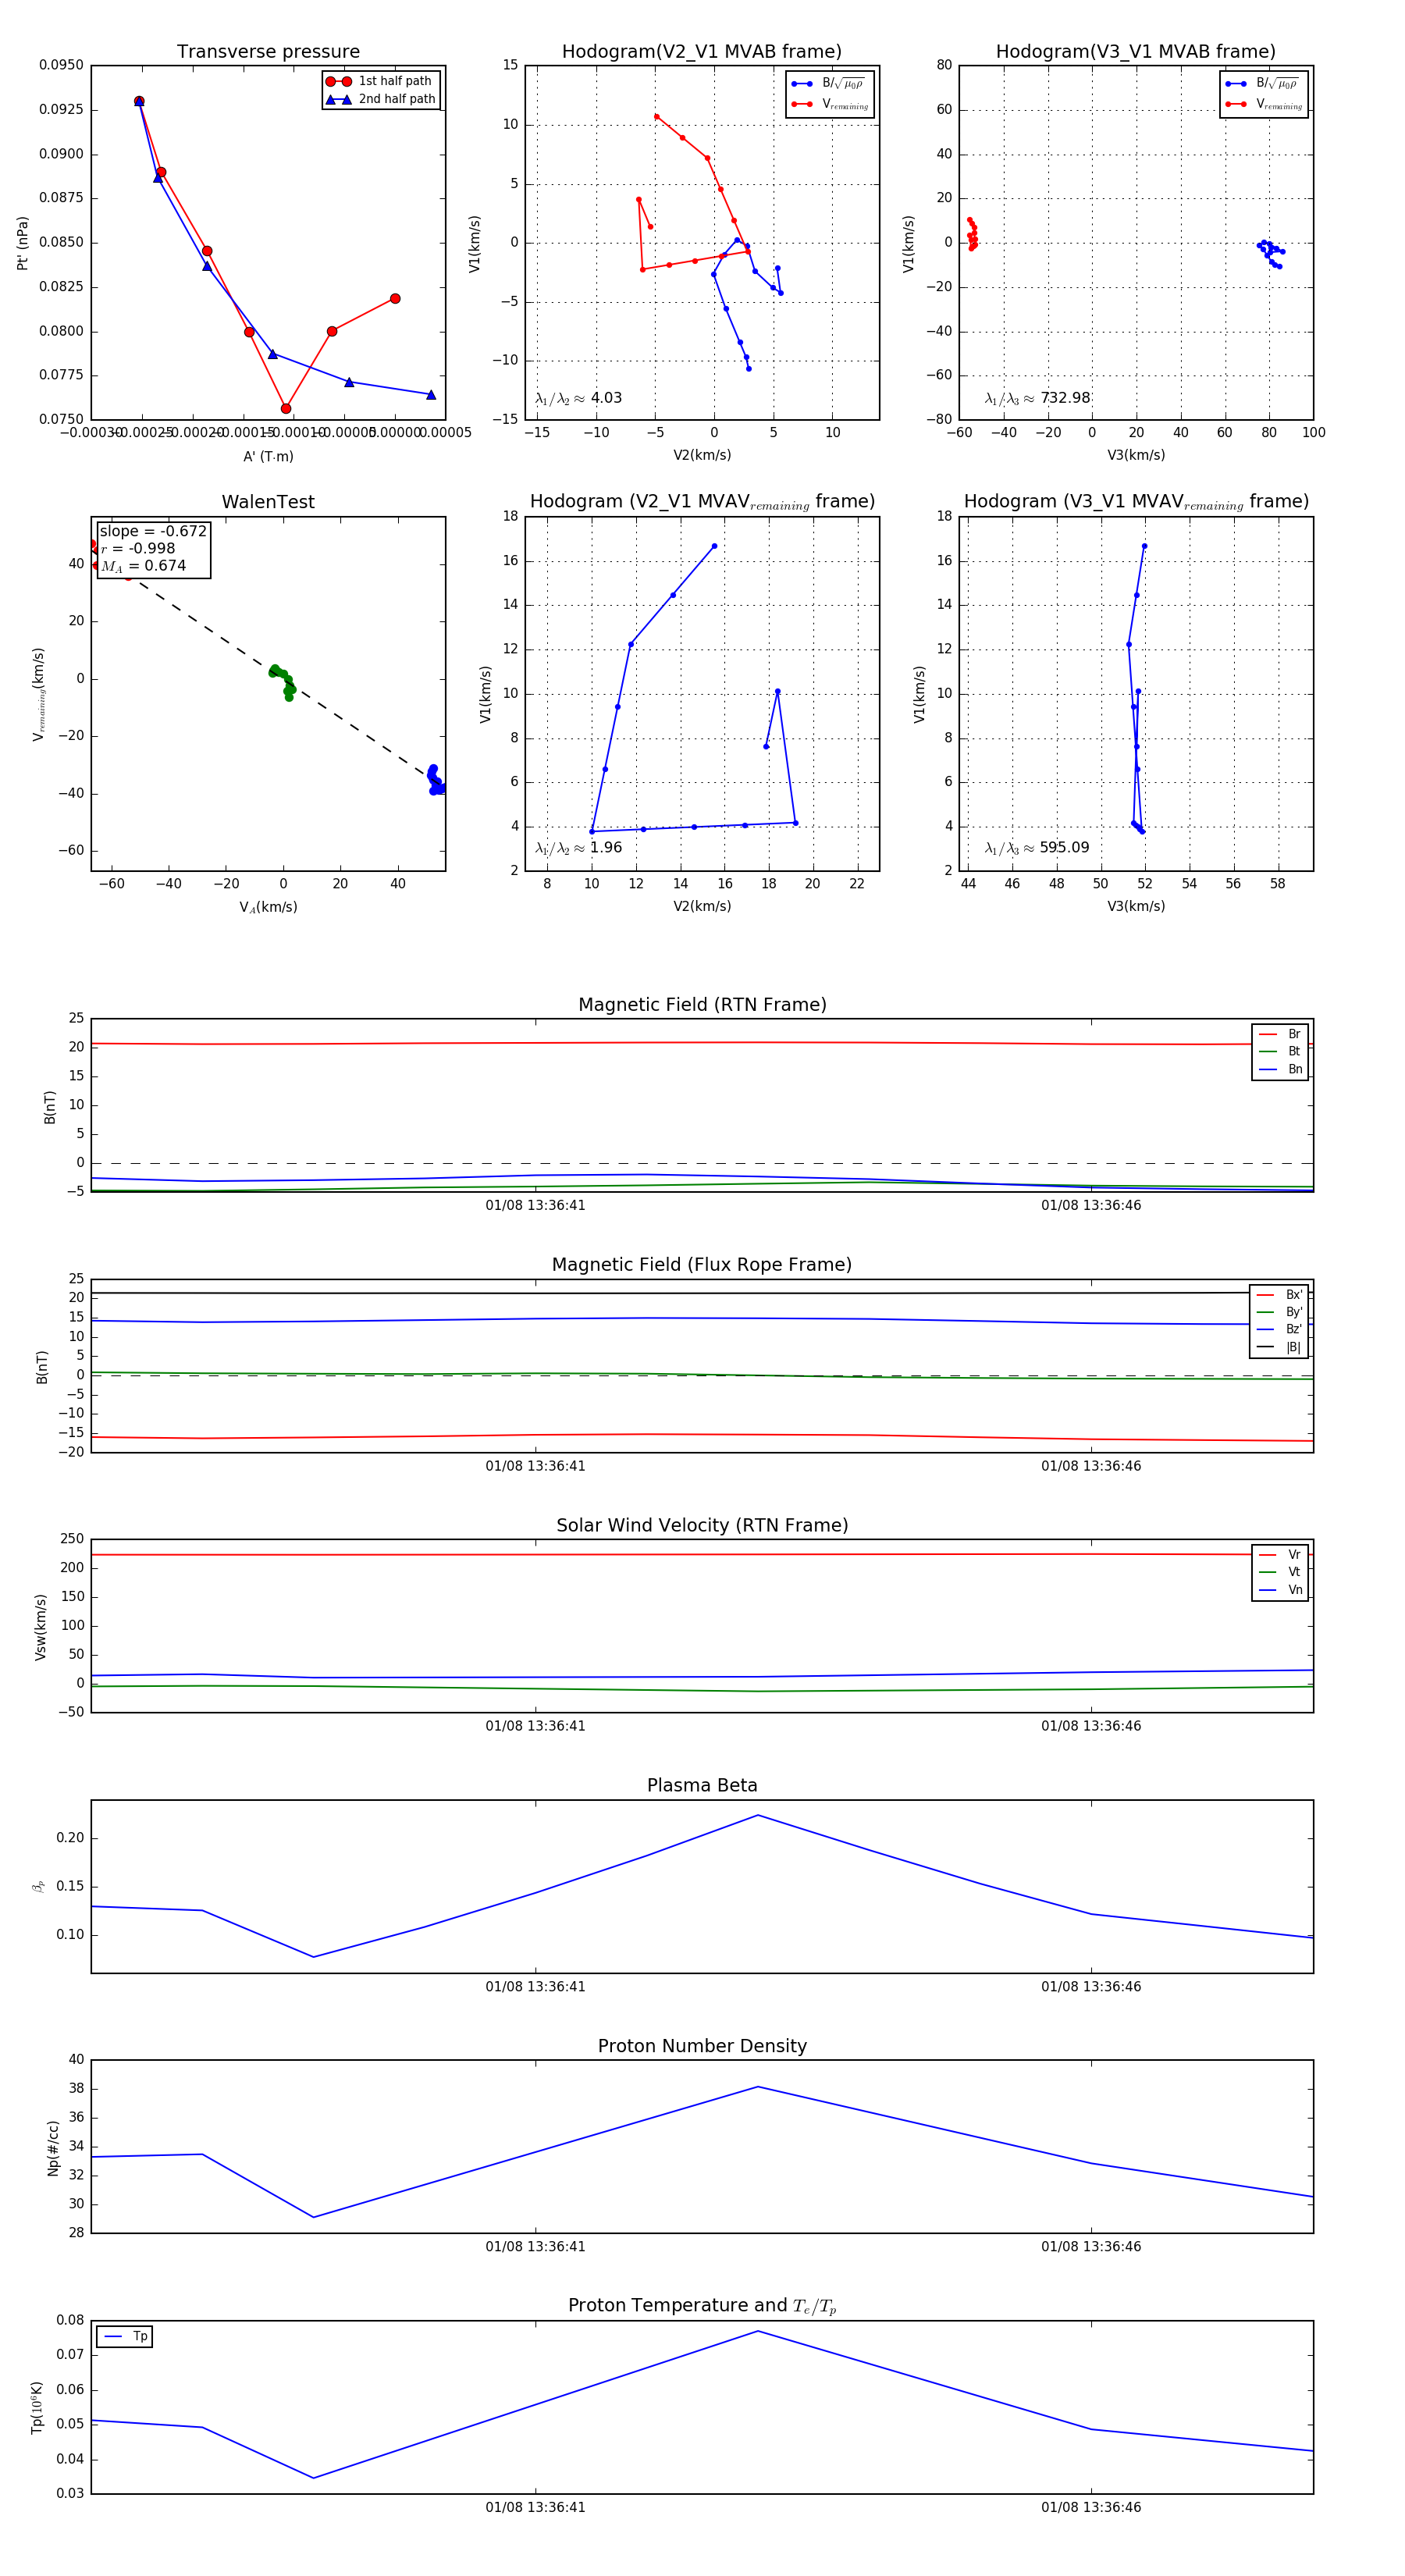Click the peak of the Proton Number Density curve
This screenshot has width=1405, height=2576.
tap(757, 2087)
